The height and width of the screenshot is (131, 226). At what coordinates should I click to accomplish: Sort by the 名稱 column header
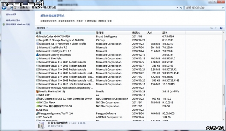point(65,33)
